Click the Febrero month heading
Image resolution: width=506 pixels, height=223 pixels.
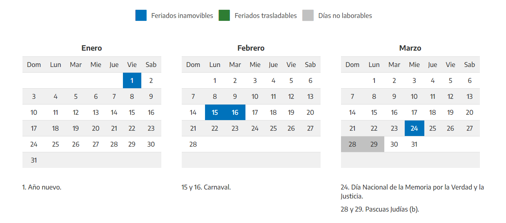click(x=251, y=48)
